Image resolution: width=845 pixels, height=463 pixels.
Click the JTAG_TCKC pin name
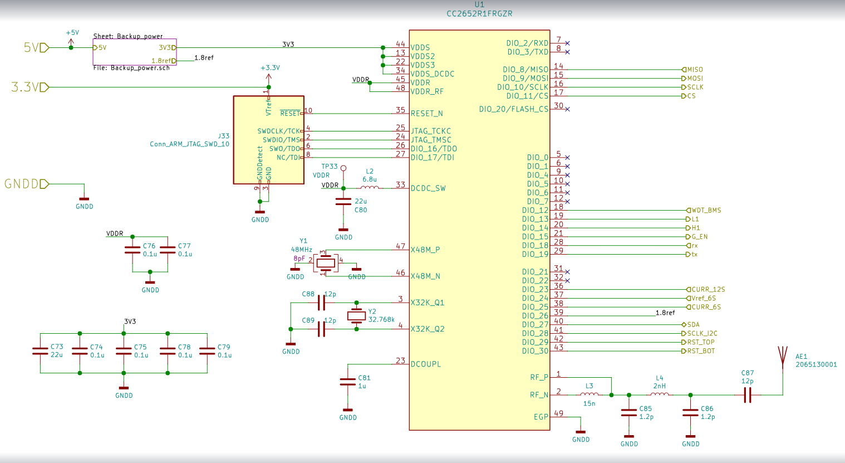[x=431, y=131]
